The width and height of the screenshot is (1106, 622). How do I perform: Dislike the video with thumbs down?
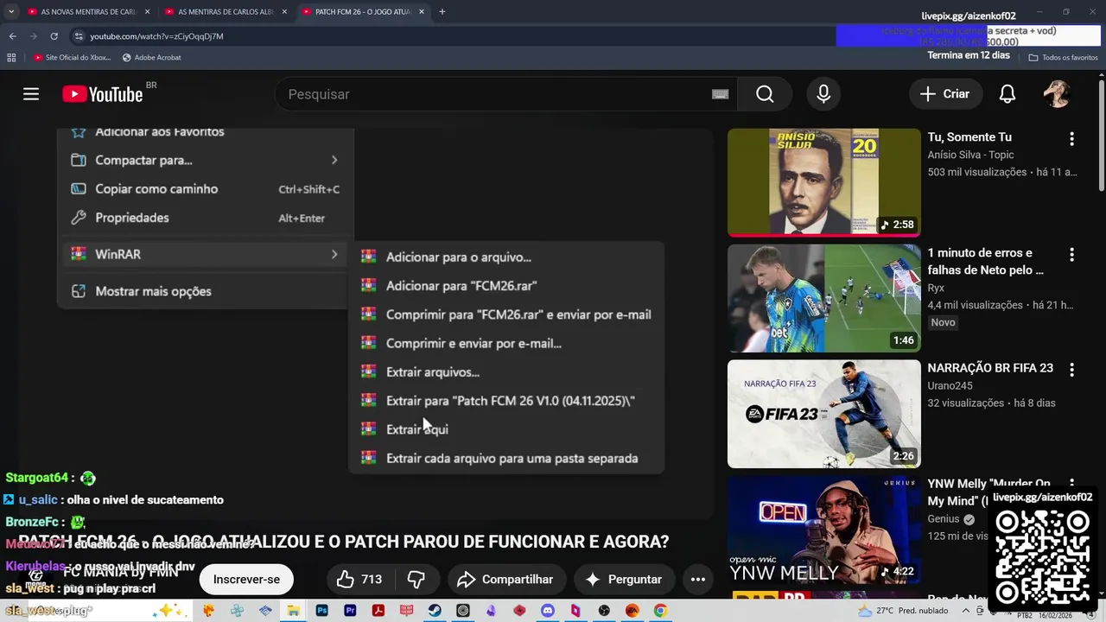pyautogui.click(x=416, y=580)
